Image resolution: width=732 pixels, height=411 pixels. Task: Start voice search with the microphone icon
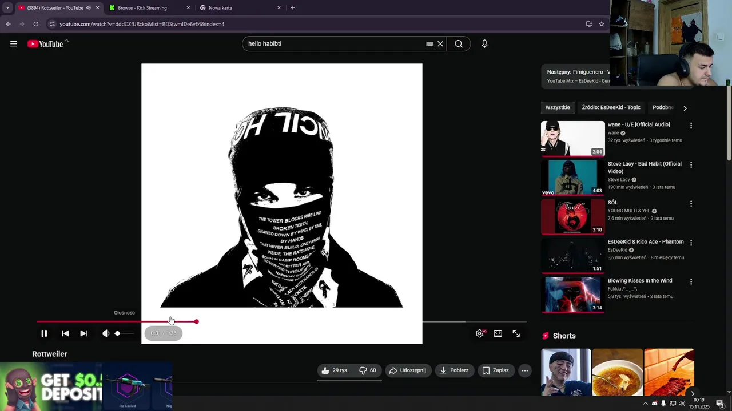[484, 44]
